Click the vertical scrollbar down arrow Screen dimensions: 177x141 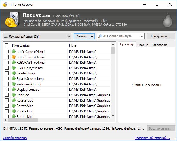[x=113, y=115]
